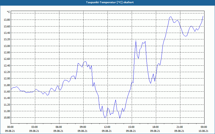Click the 11,60 y-axis label

pyautogui.click(x=7, y=91)
